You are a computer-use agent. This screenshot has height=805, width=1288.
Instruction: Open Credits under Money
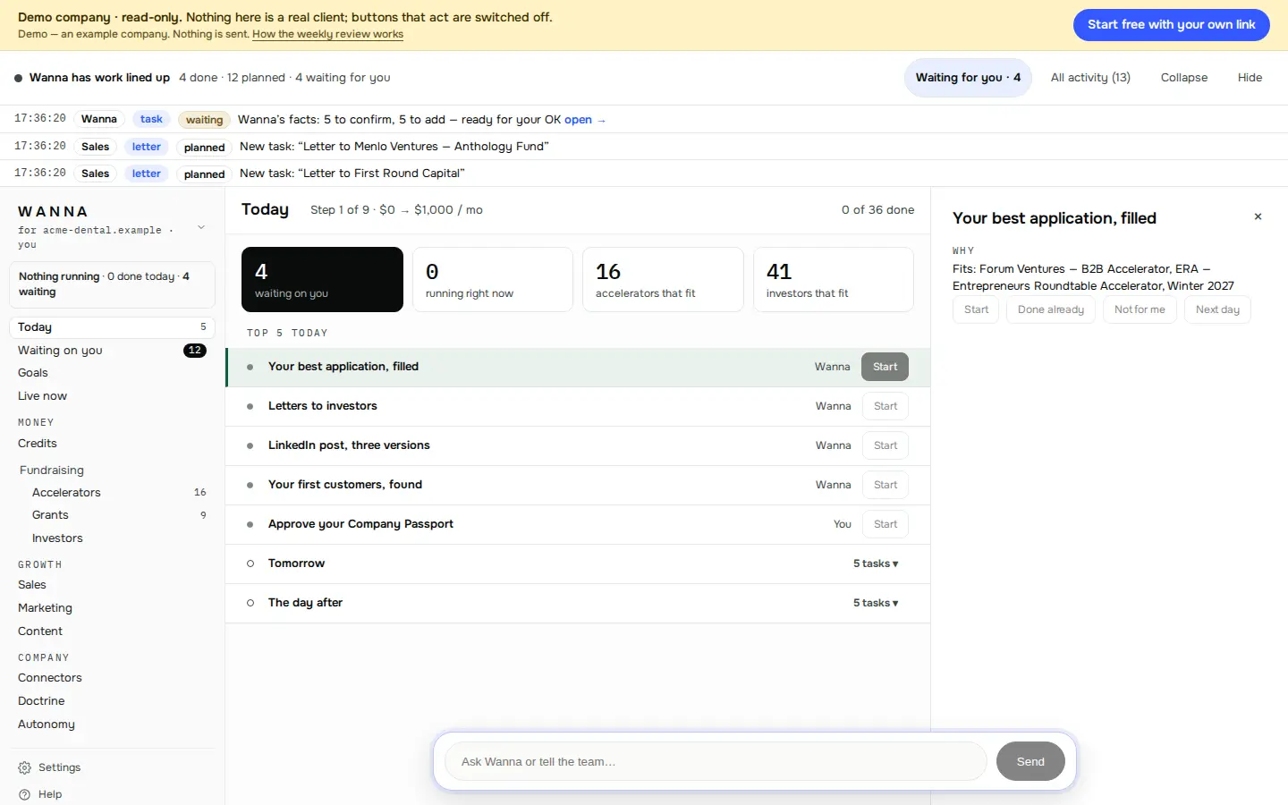click(x=112, y=444)
